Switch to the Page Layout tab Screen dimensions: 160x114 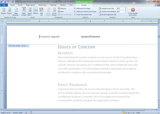(30, 5)
